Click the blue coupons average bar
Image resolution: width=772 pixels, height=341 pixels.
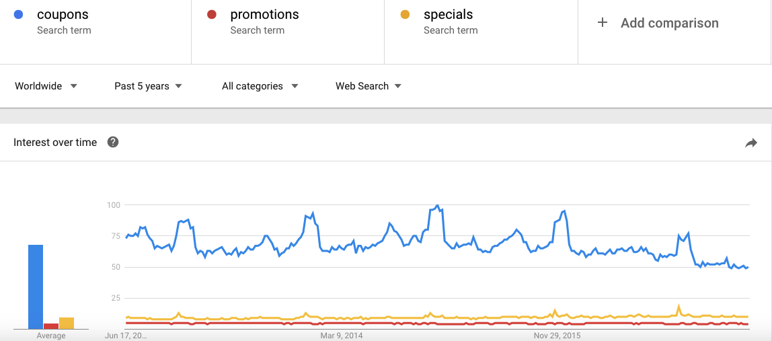pos(36,287)
